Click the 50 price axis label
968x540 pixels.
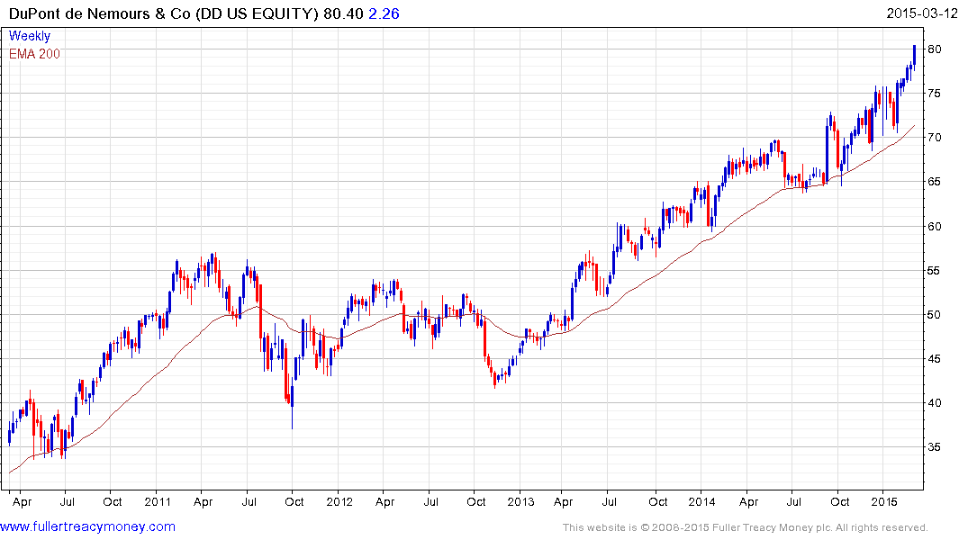tap(934, 315)
